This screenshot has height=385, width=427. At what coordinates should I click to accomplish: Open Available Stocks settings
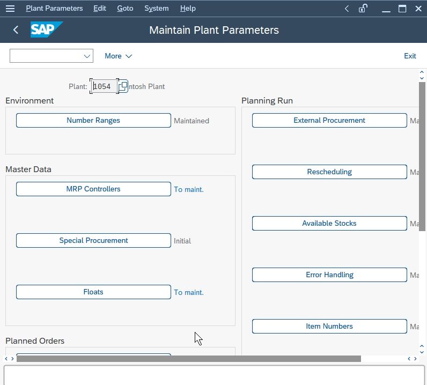click(329, 223)
